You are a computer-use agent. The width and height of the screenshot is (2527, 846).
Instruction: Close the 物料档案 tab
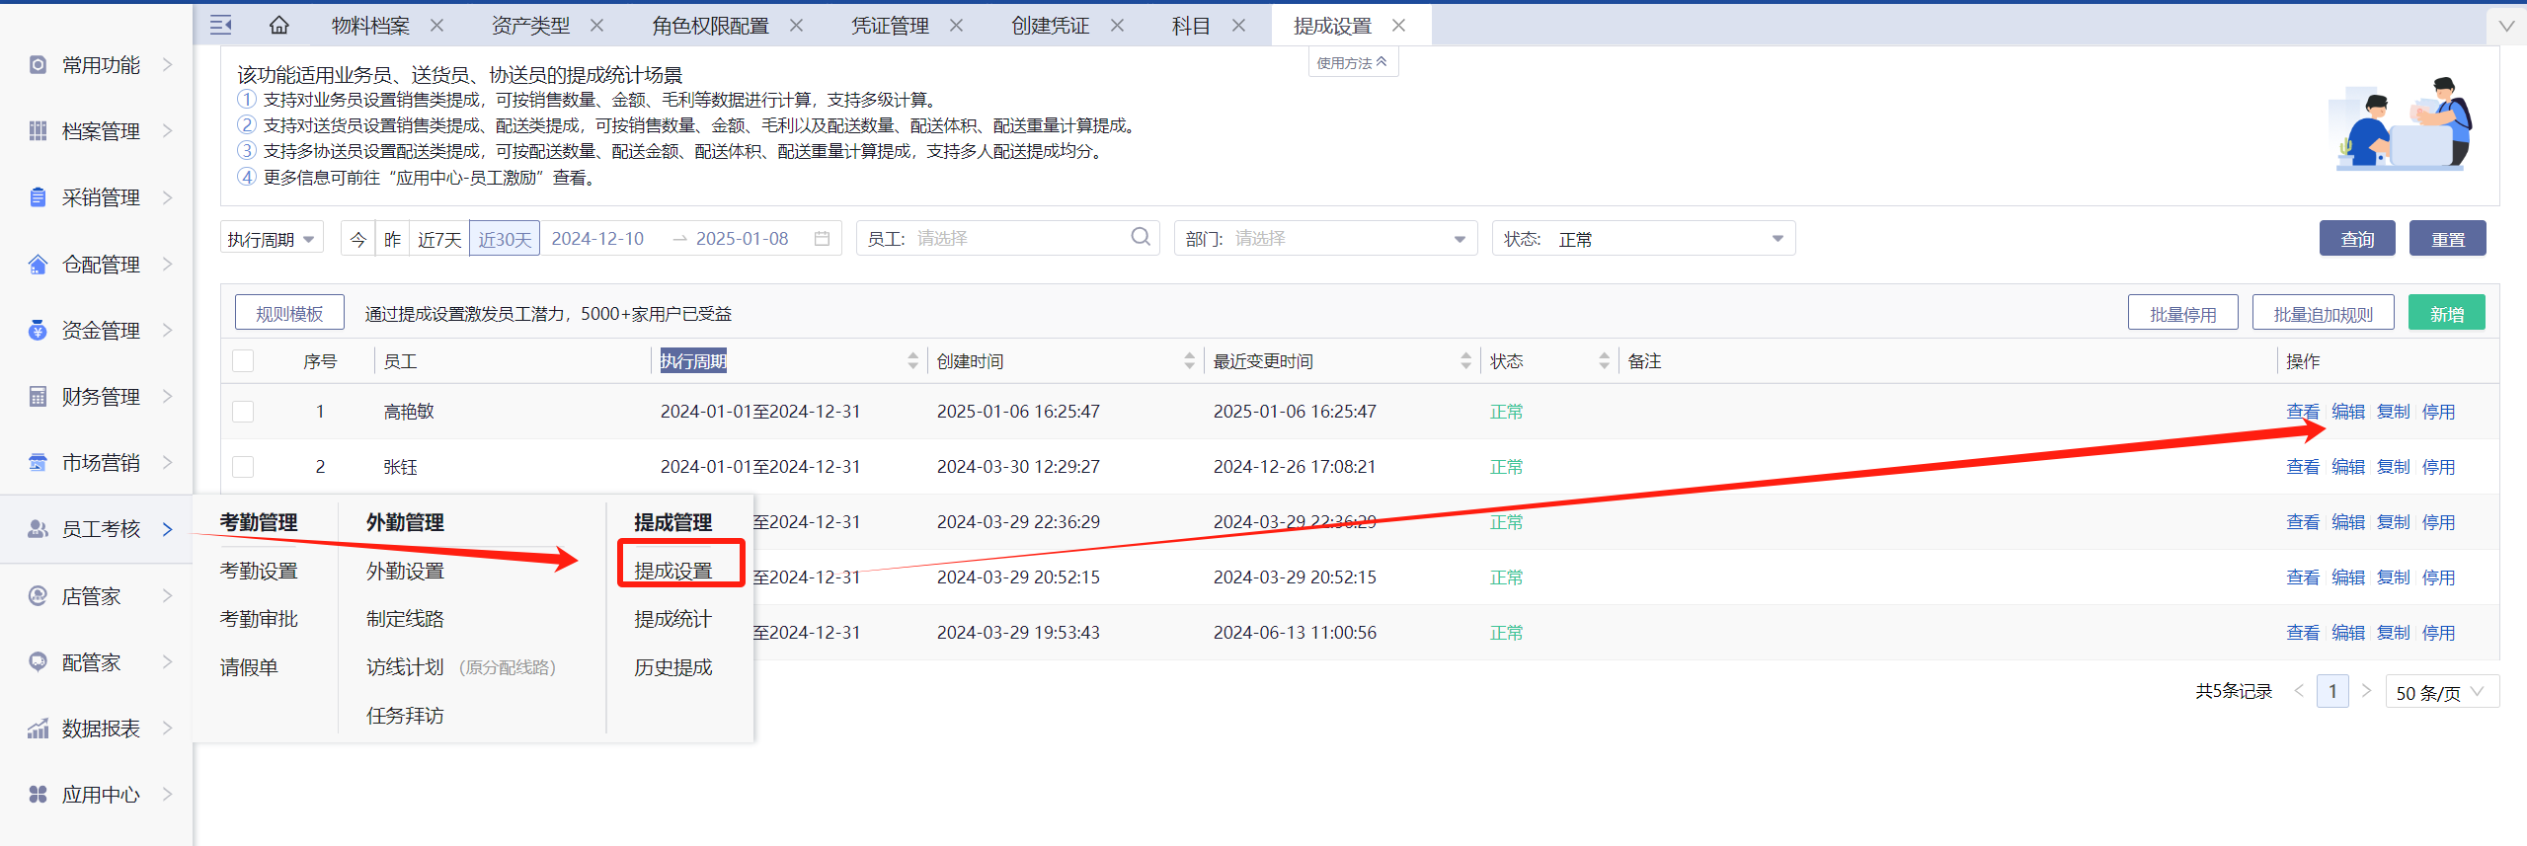point(437,26)
